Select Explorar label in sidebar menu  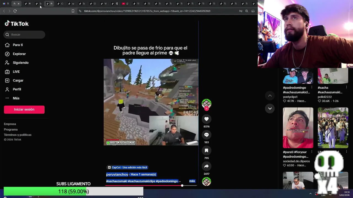19,54
